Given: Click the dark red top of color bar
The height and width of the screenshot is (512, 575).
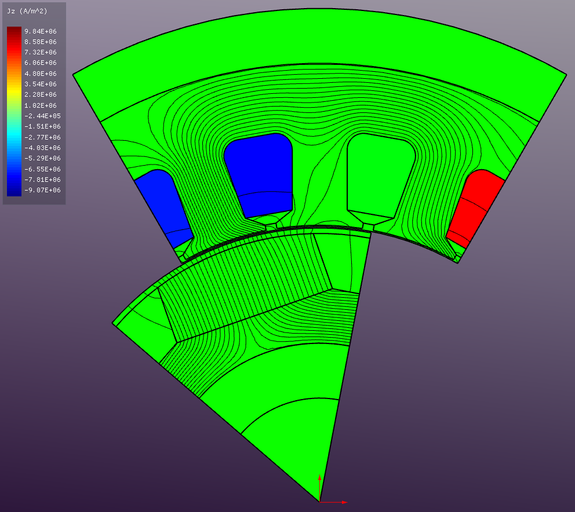Looking at the screenshot, I should click(x=14, y=32).
